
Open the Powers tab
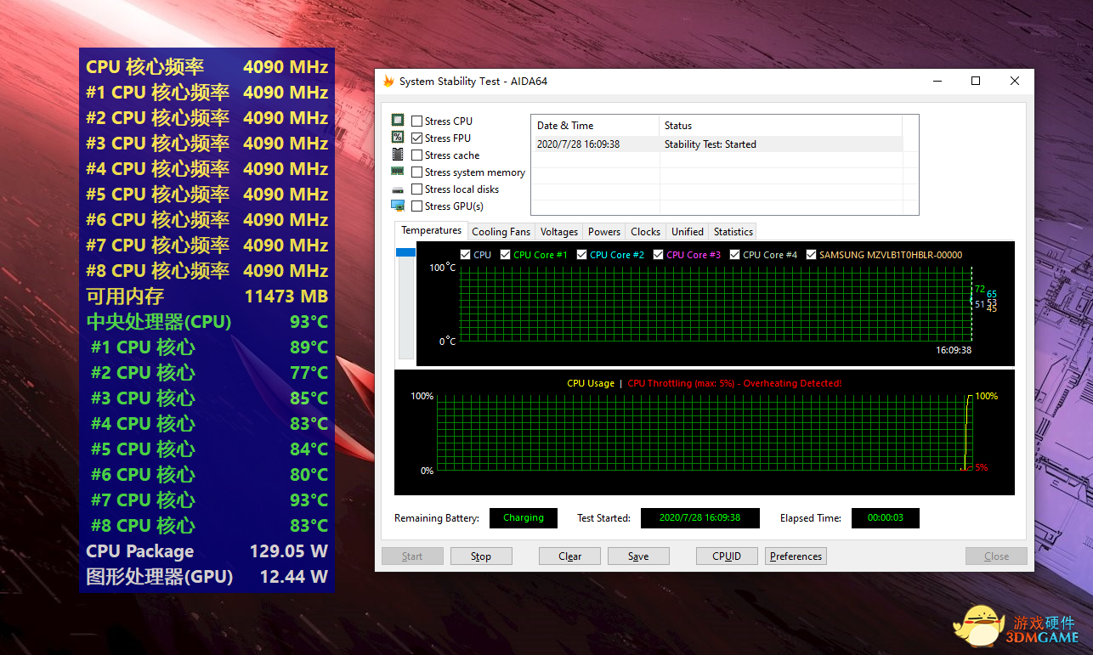pyautogui.click(x=604, y=232)
